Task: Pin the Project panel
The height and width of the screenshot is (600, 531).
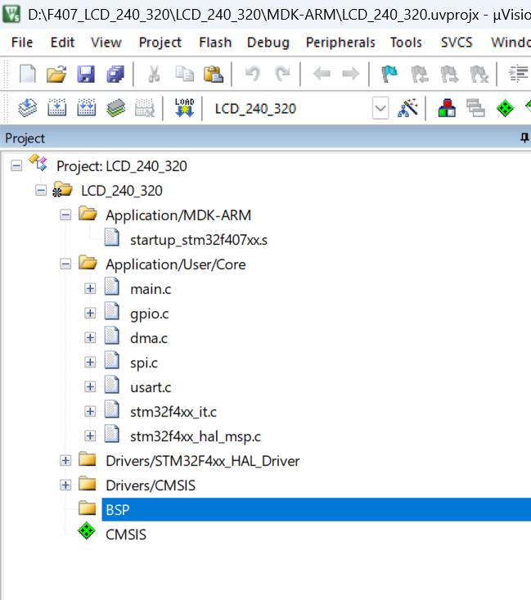Action: pyautogui.click(x=524, y=138)
